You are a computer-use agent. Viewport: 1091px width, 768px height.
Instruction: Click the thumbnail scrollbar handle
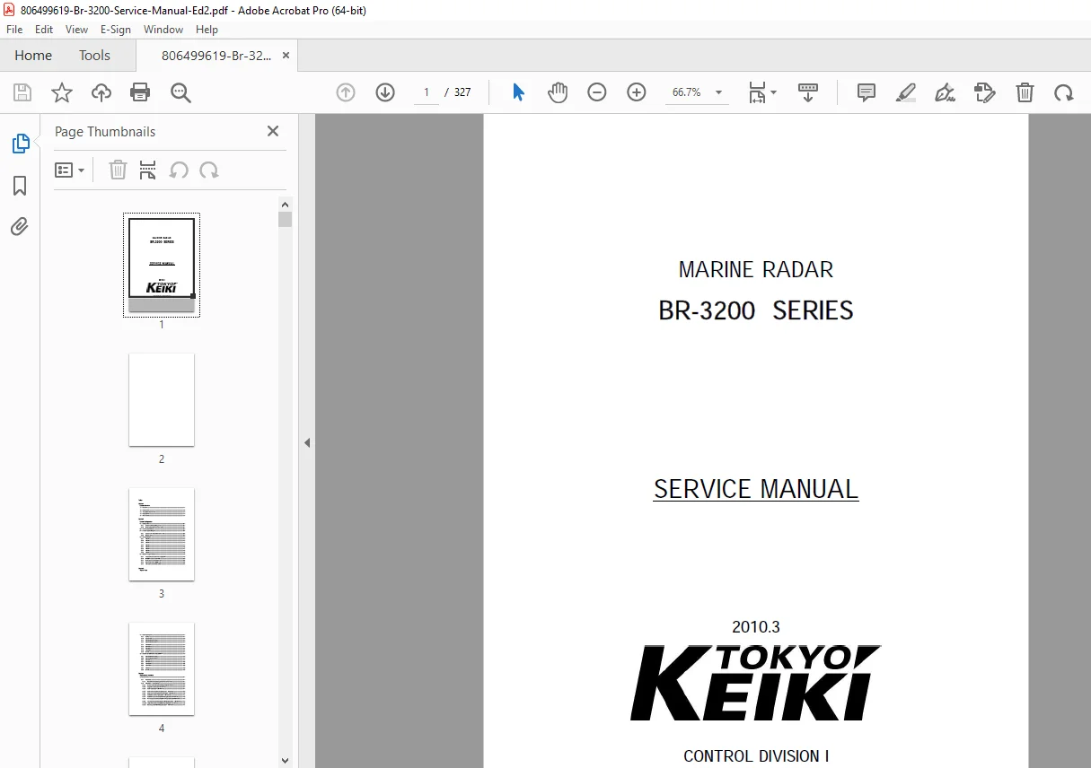pos(285,219)
